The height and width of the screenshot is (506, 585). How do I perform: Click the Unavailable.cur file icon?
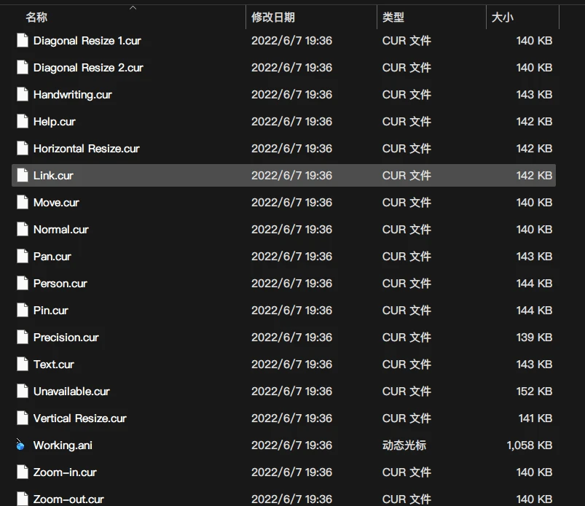[x=22, y=391]
